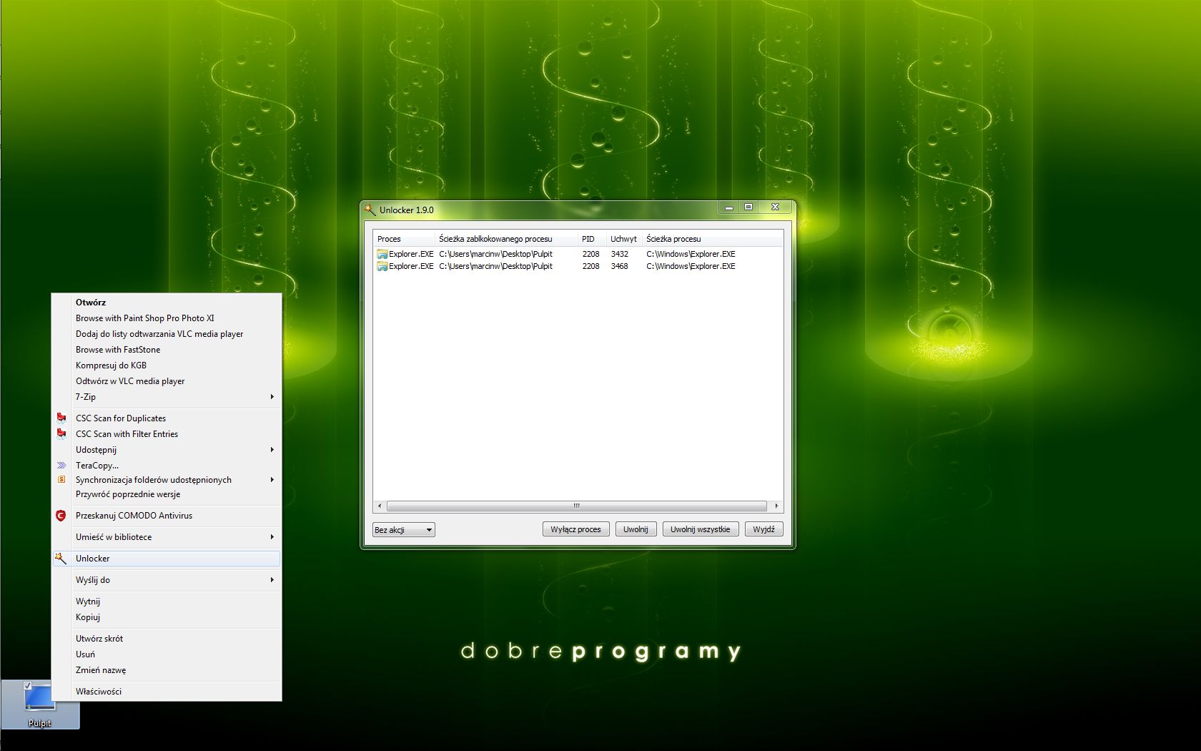Choose Otwórz from the context menu

coord(167,303)
